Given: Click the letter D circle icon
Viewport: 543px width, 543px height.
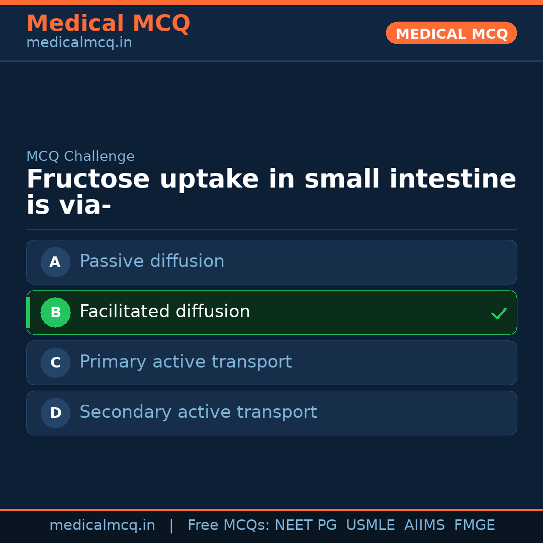Looking at the screenshot, I should pos(55,413).
